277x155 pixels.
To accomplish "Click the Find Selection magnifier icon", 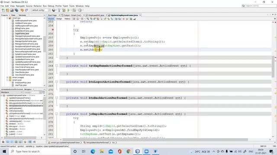I will tap(88, 19).
